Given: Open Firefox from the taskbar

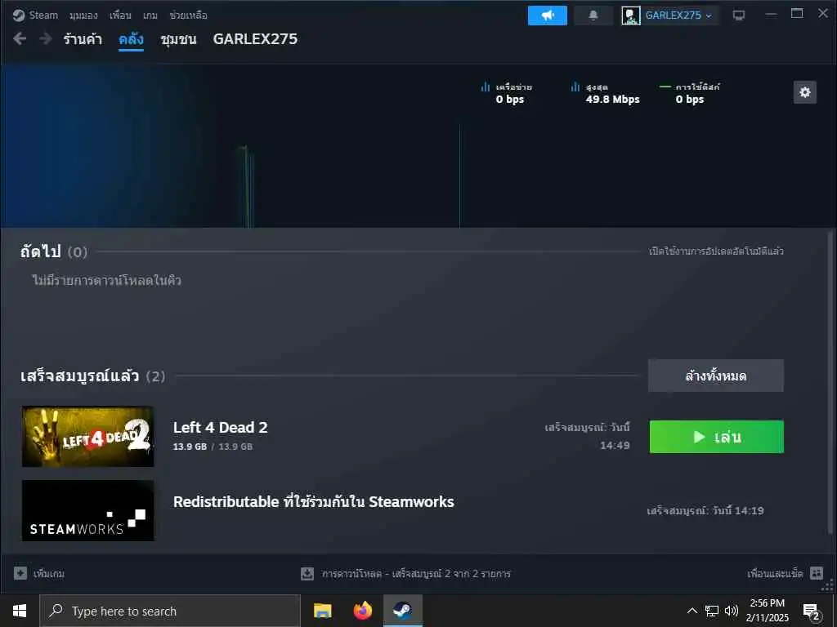Looking at the screenshot, I should 363,611.
